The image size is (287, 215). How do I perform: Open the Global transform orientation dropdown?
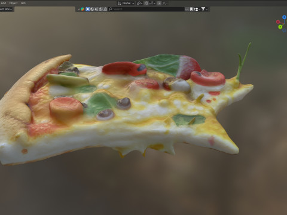(126, 3)
